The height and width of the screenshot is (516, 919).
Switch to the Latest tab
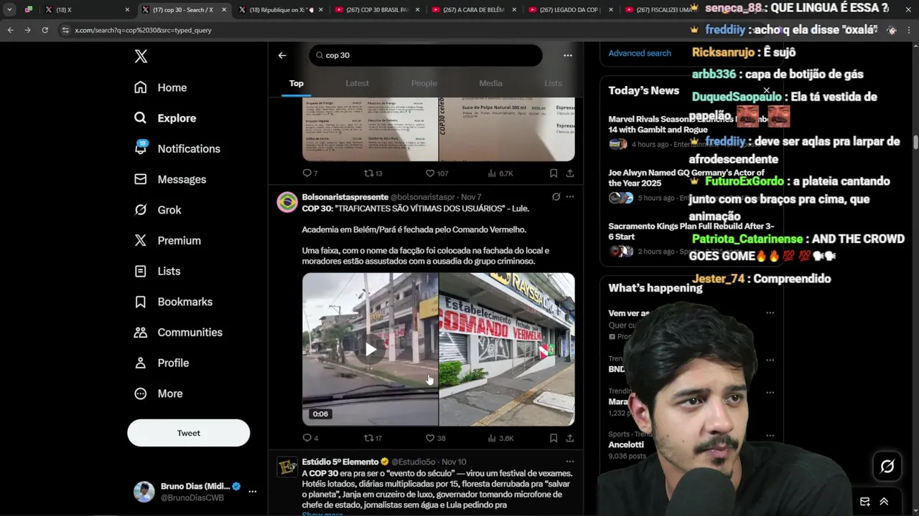click(x=357, y=83)
